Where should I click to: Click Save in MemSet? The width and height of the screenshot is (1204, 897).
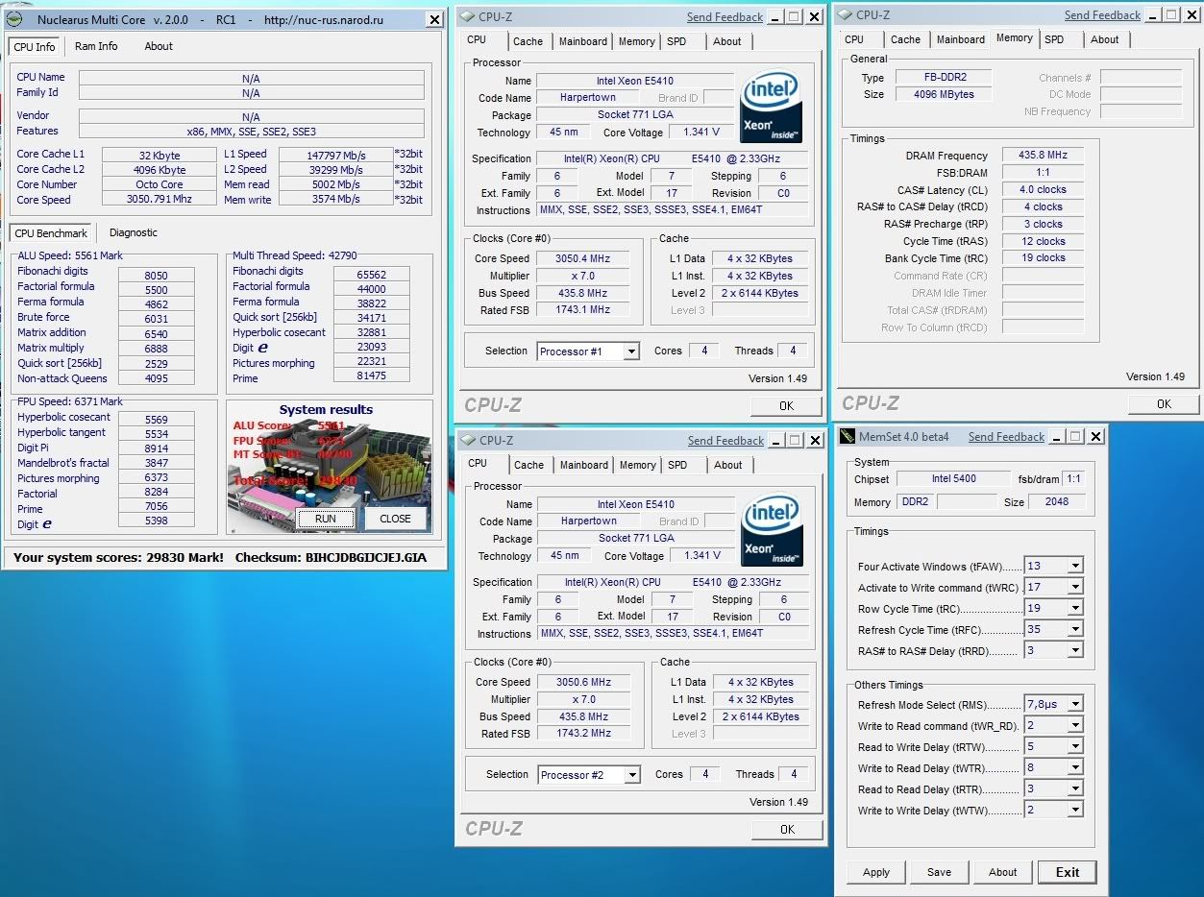(x=939, y=872)
